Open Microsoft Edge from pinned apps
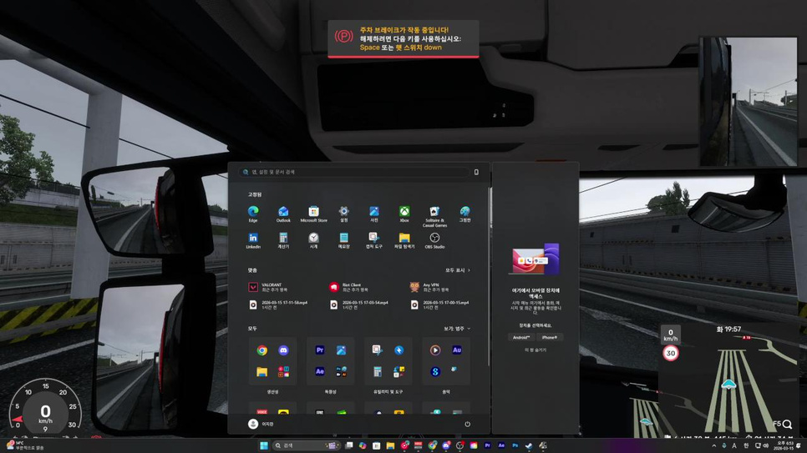Viewport: 807px width, 453px height. 252,214
